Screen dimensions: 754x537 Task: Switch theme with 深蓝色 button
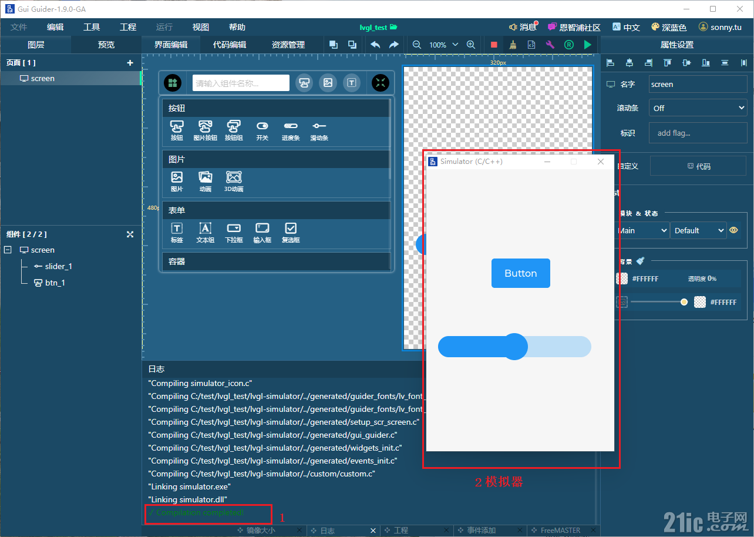669,27
